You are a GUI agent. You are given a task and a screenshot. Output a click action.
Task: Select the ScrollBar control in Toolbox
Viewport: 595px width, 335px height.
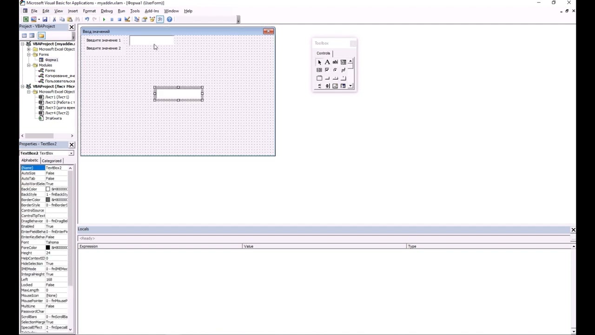319,86
